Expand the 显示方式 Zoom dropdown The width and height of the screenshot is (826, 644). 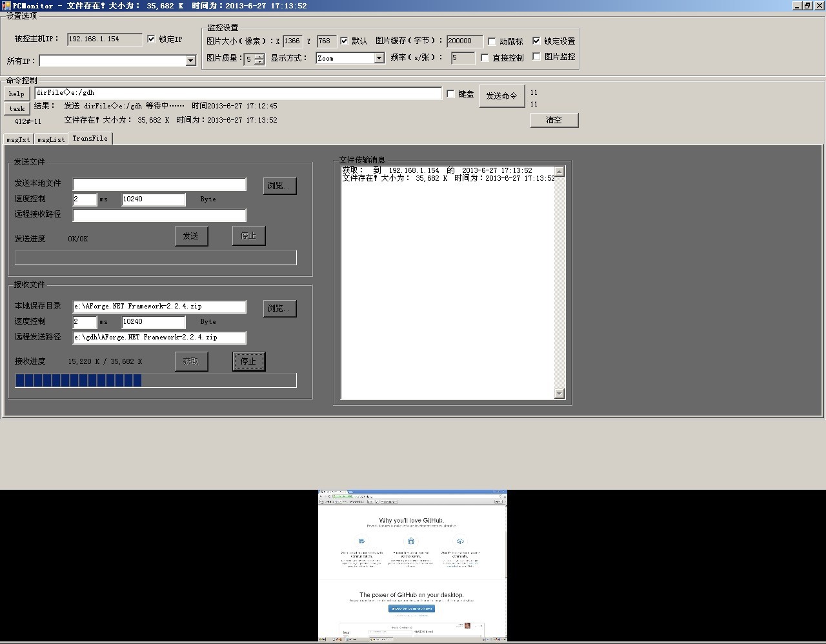(x=379, y=58)
